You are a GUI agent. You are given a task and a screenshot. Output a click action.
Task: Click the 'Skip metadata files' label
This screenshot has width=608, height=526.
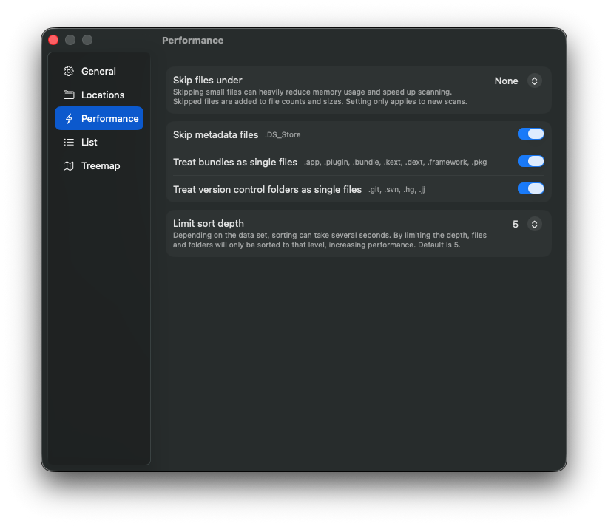tap(215, 134)
